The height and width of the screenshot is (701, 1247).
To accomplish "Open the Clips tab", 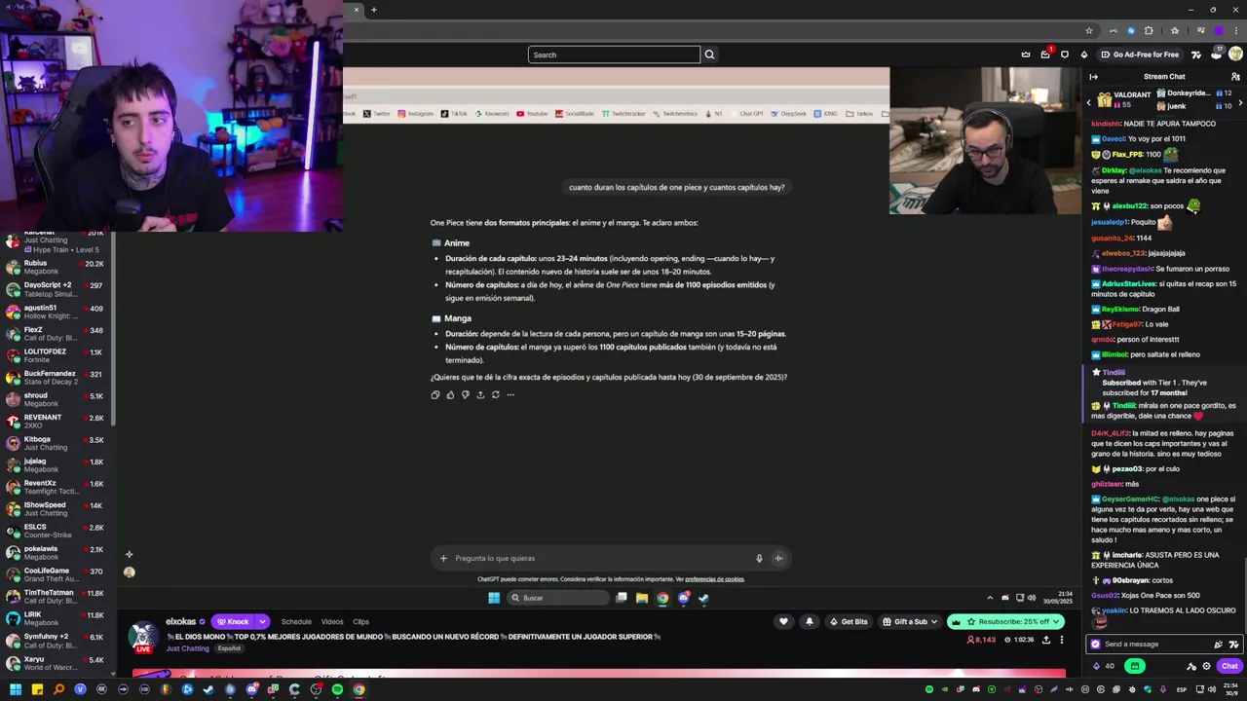I will point(360,621).
